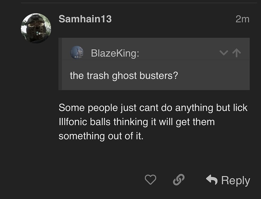Open Samhain13's profile picture

pyautogui.click(x=36, y=27)
